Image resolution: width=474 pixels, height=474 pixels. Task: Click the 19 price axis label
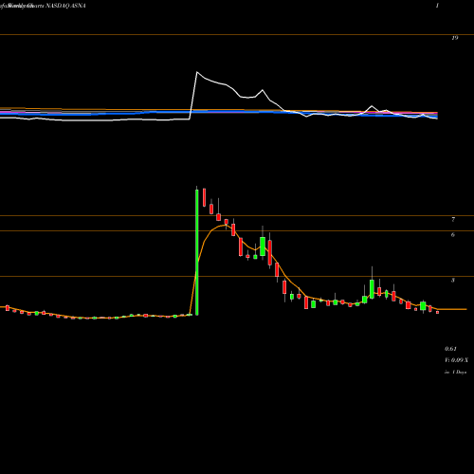coord(454,38)
